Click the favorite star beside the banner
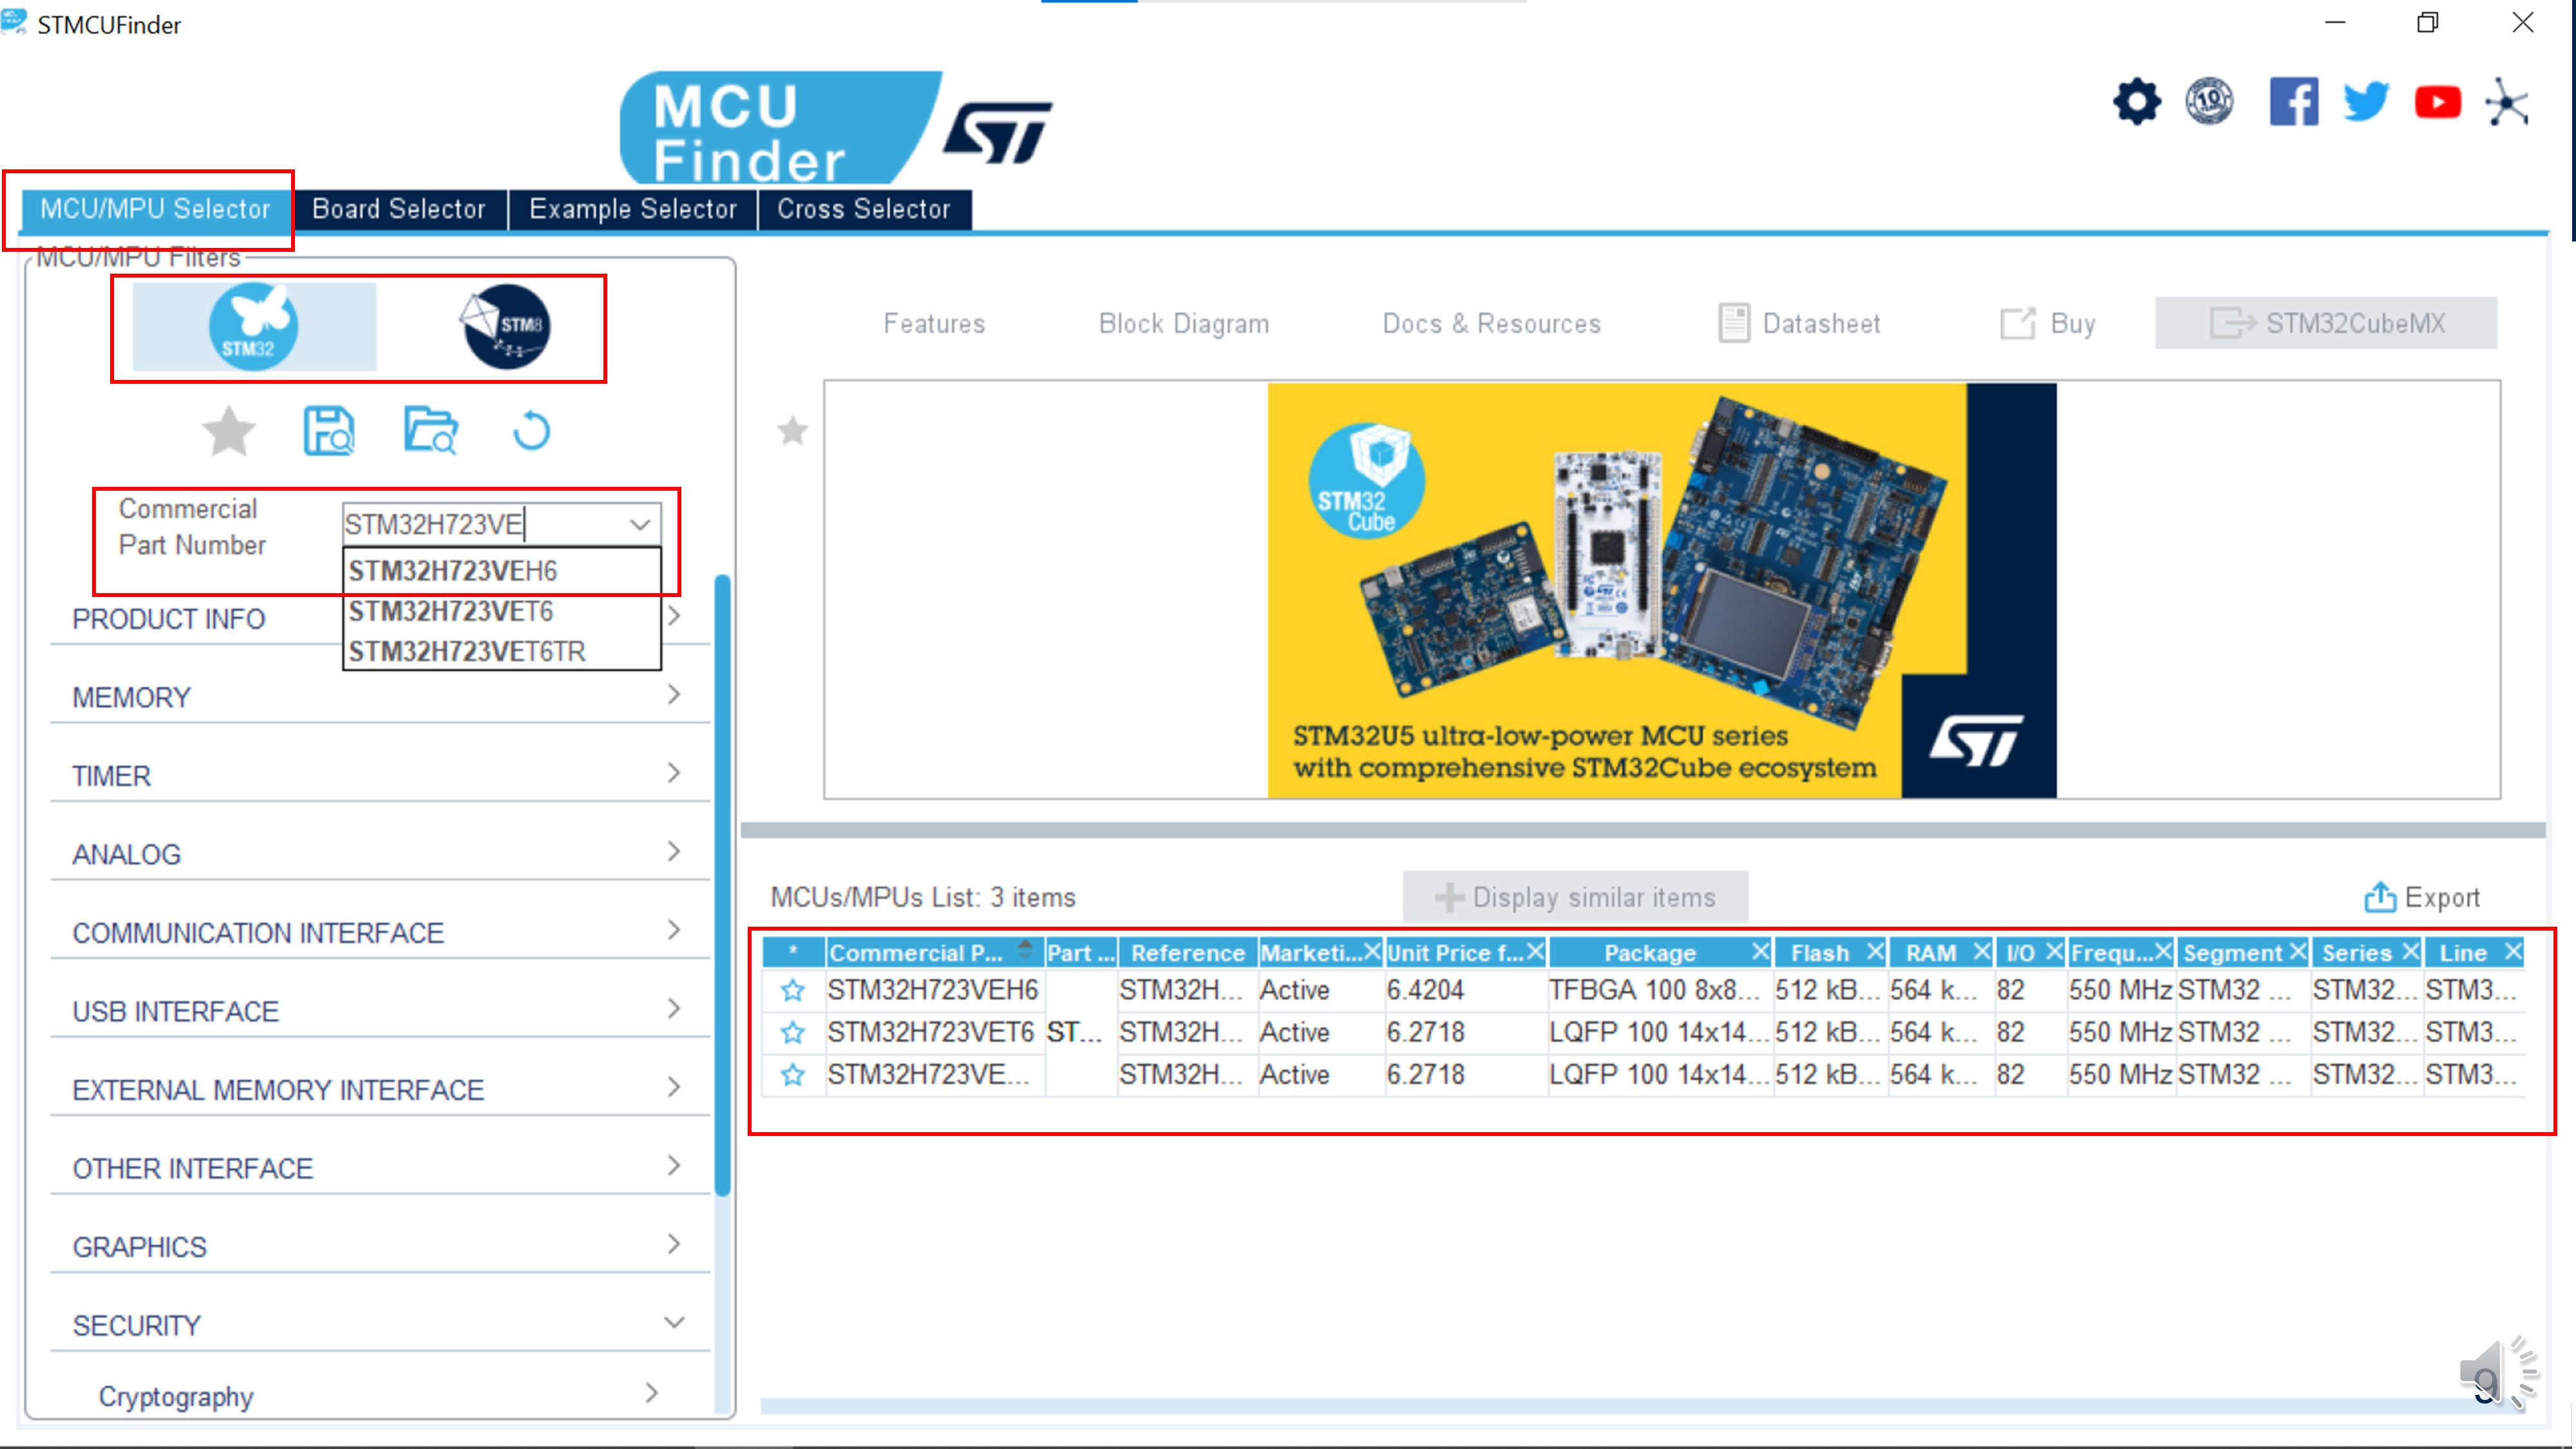This screenshot has height=1449, width=2576. 793,431
